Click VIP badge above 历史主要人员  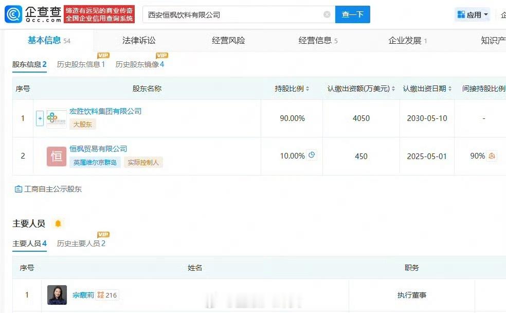tap(103, 235)
